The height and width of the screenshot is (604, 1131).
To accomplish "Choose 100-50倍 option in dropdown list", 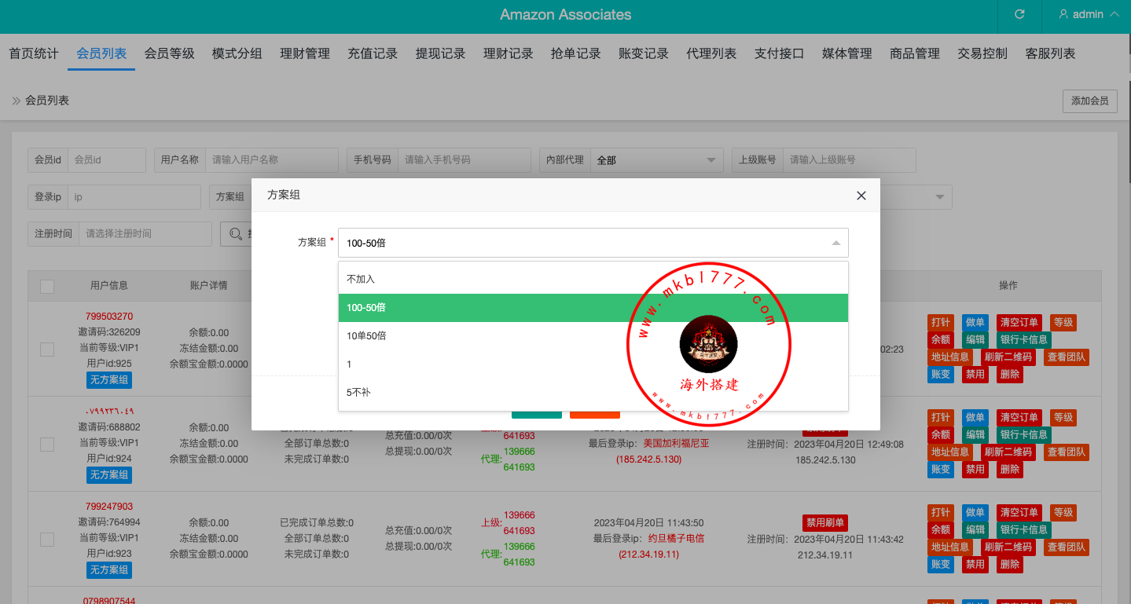I will pos(593,308).
